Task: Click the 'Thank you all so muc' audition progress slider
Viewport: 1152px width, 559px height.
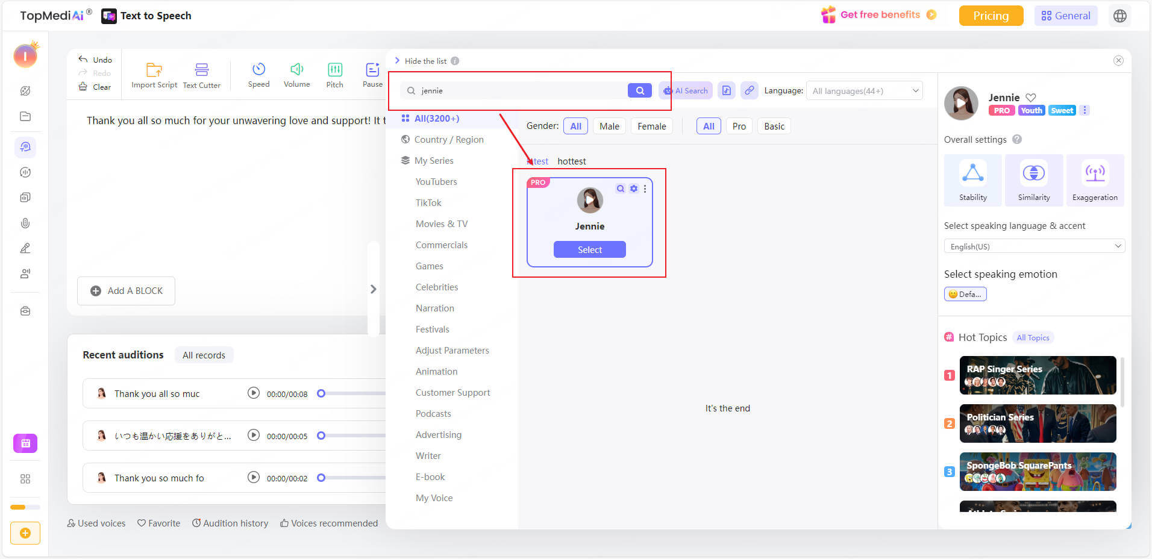Action: tap(352, 393)
